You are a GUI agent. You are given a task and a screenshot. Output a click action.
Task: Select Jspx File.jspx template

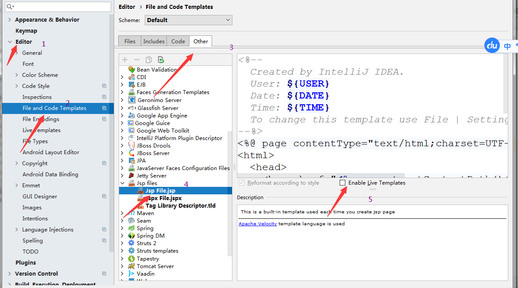tap(164, 198)
